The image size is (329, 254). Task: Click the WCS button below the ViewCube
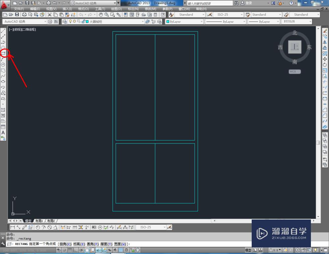pos(294,72)
